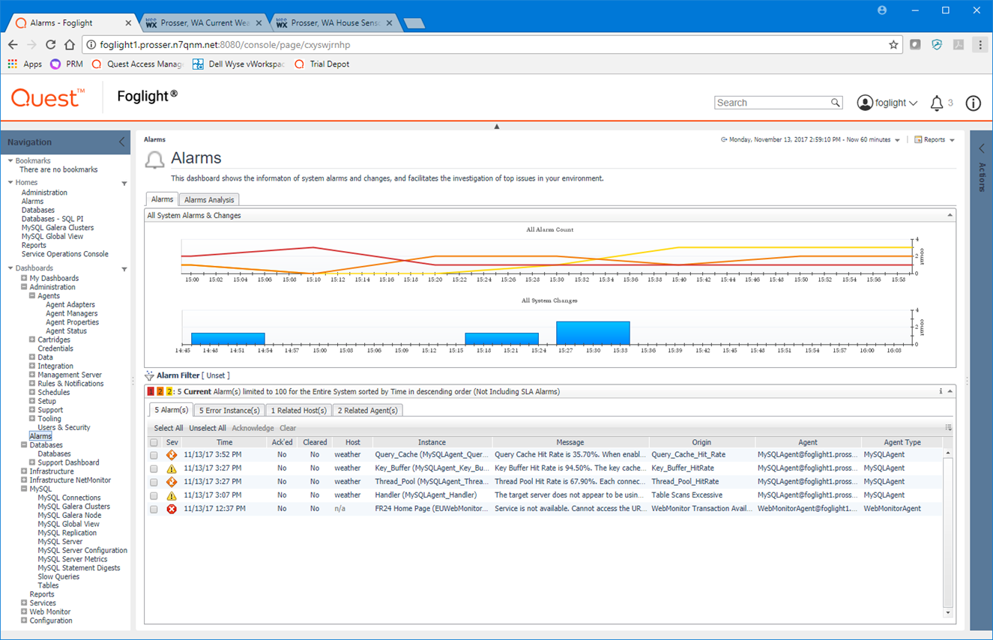Image resolution: width=993 pixels, height=640 pixels.
Task: Open MySQL Galera Clusters under Homes
Action: (x=58, y=228)
